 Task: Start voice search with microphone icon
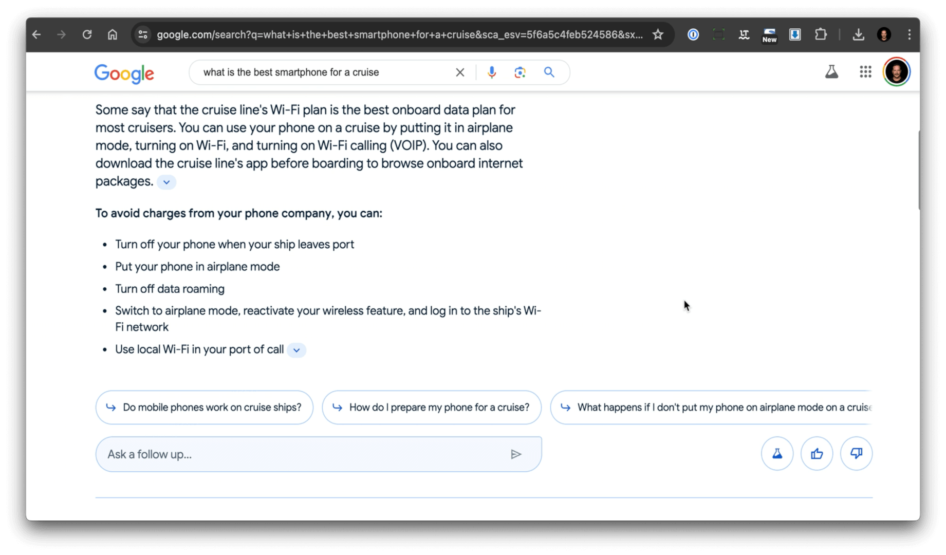point(492,72)
